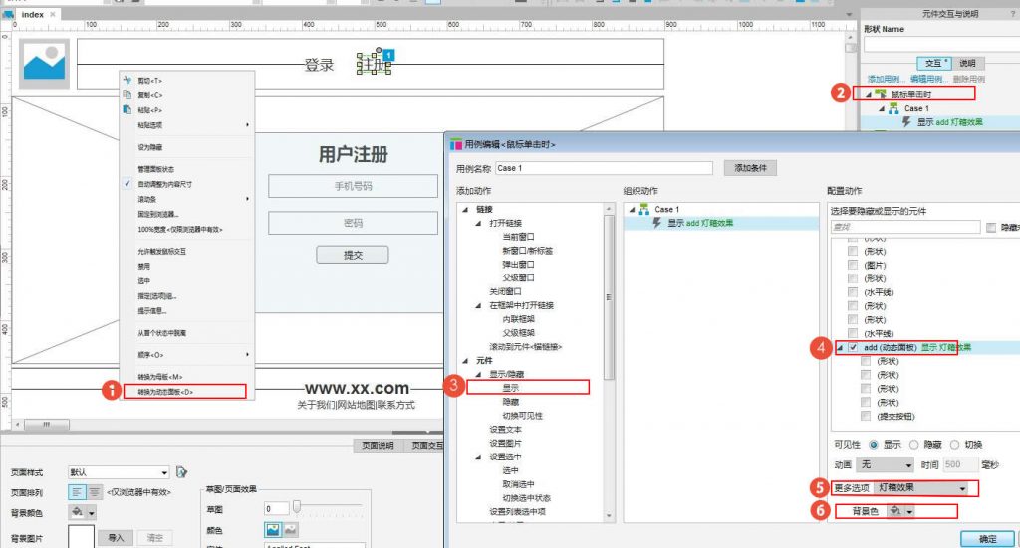The image size is (1020, 548).
Task: Collapse the add (动态面板) children
Action: (x=840, y=347)
